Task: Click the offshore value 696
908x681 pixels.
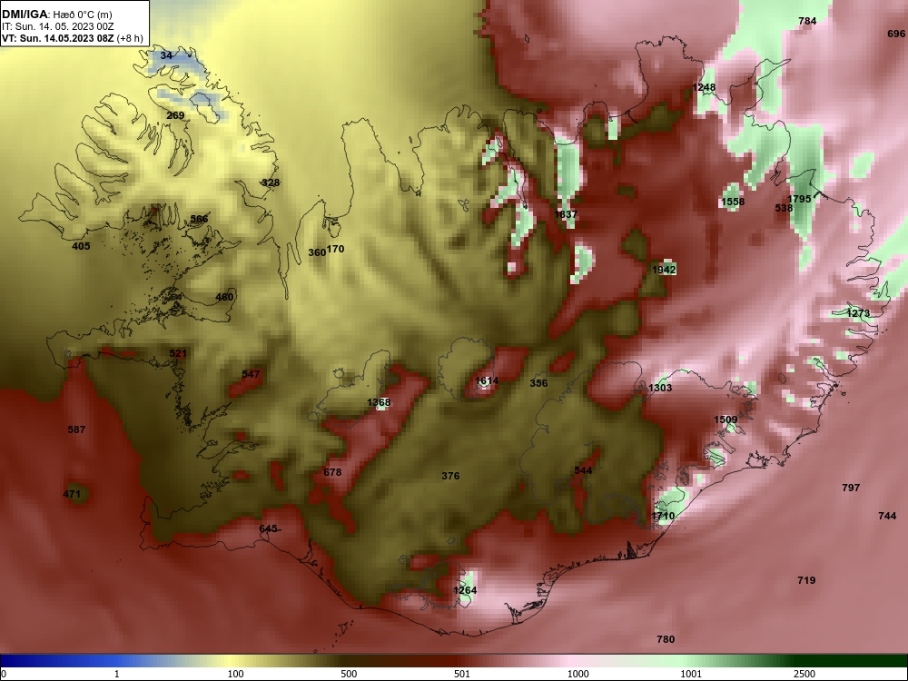Action: [x=896, y=34]
